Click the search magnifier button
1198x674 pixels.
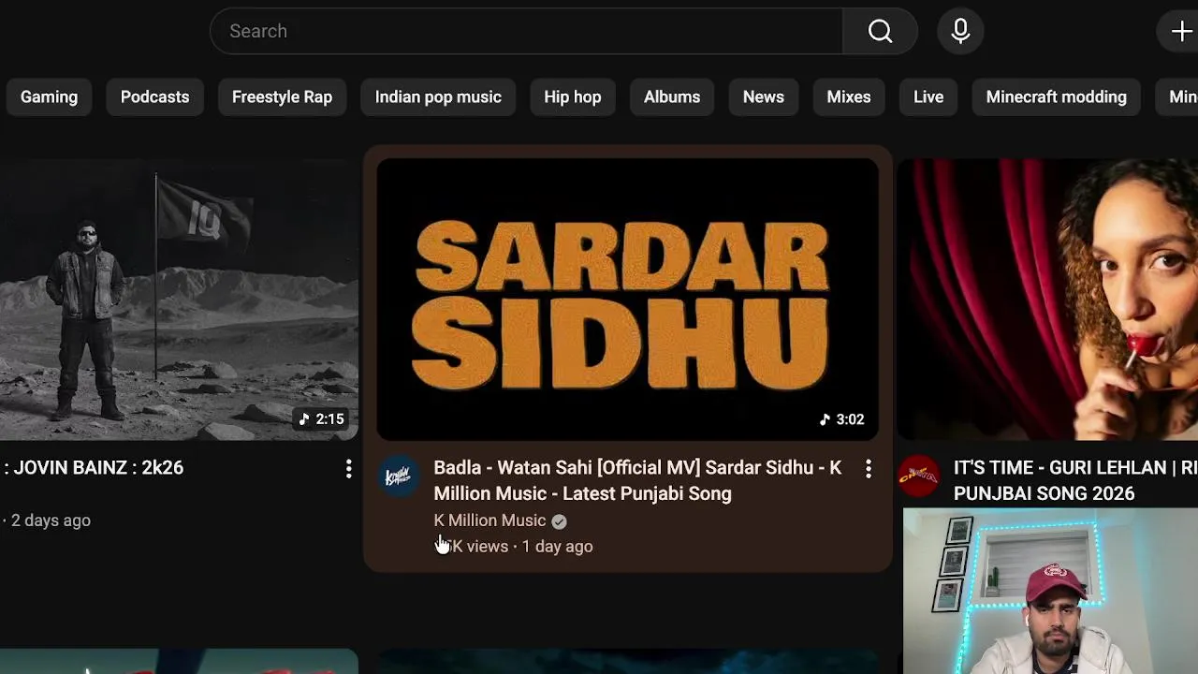coord(880,31)
